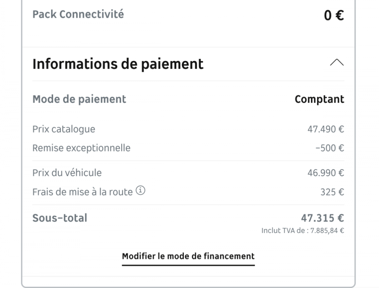
Task: Select the 7.885,84 € TVA figure
Action: coord(327,230)
